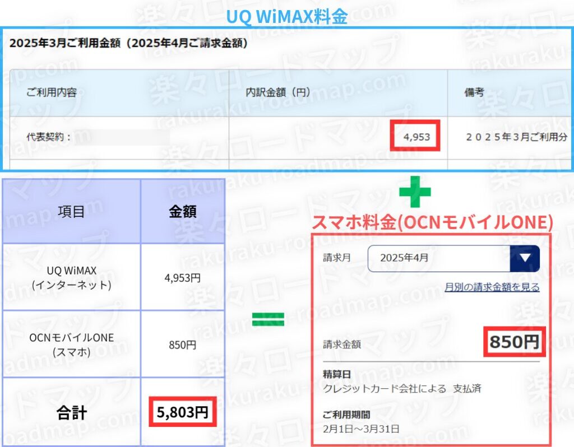Viewport: 574px width, 447px height.
Task: Click the highlighted 850円 billing amount
Action: [x=514, y=342]
